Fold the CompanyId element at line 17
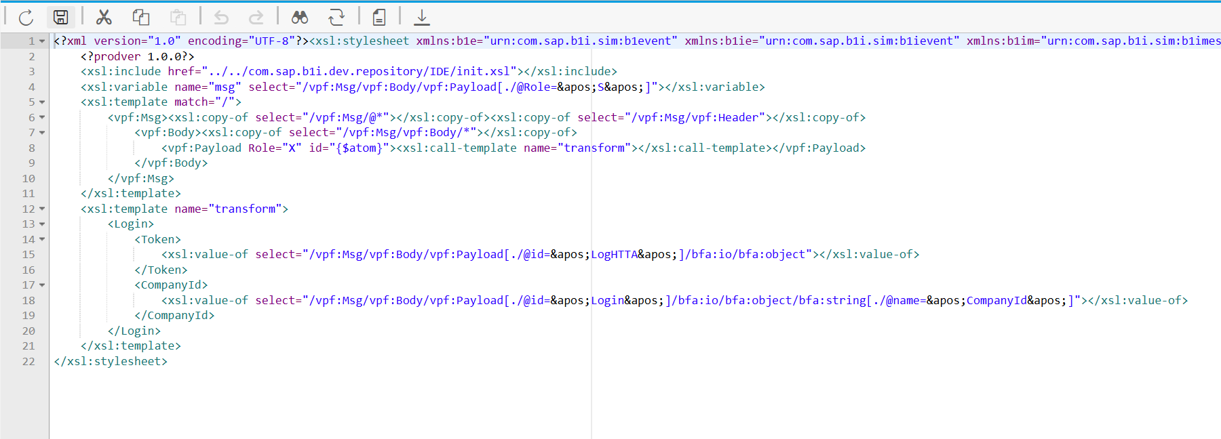The image size is (1221, 439). click(42, 285)
